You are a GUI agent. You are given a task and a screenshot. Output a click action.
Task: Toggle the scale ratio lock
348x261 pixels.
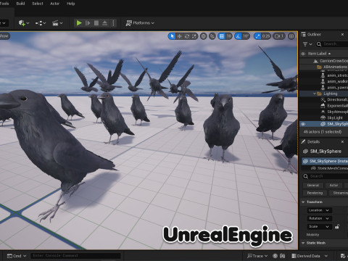tap(337, 226)
